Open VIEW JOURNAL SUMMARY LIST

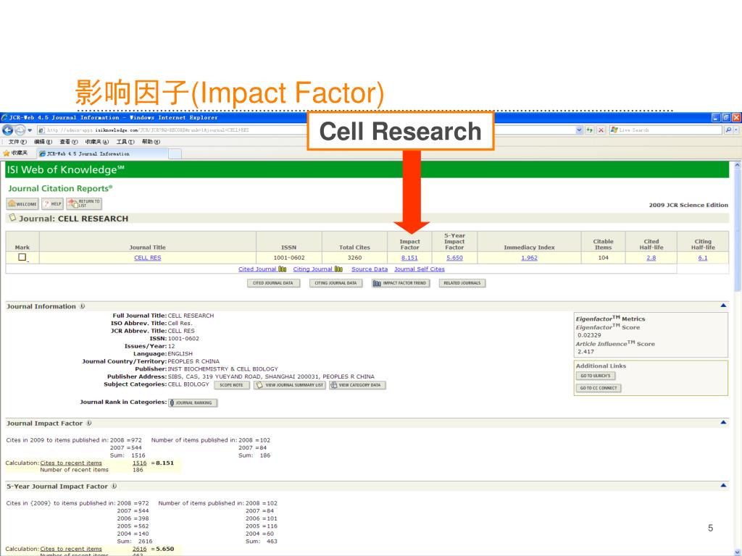(x=290, y=385)
